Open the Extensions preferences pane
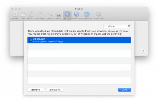 click(x=87, y=16)
